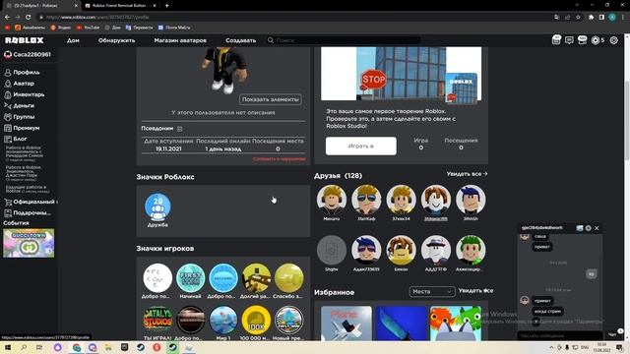Open the Магазин аватаров menu item
630x354 pixels.
[x=180, y=40]
